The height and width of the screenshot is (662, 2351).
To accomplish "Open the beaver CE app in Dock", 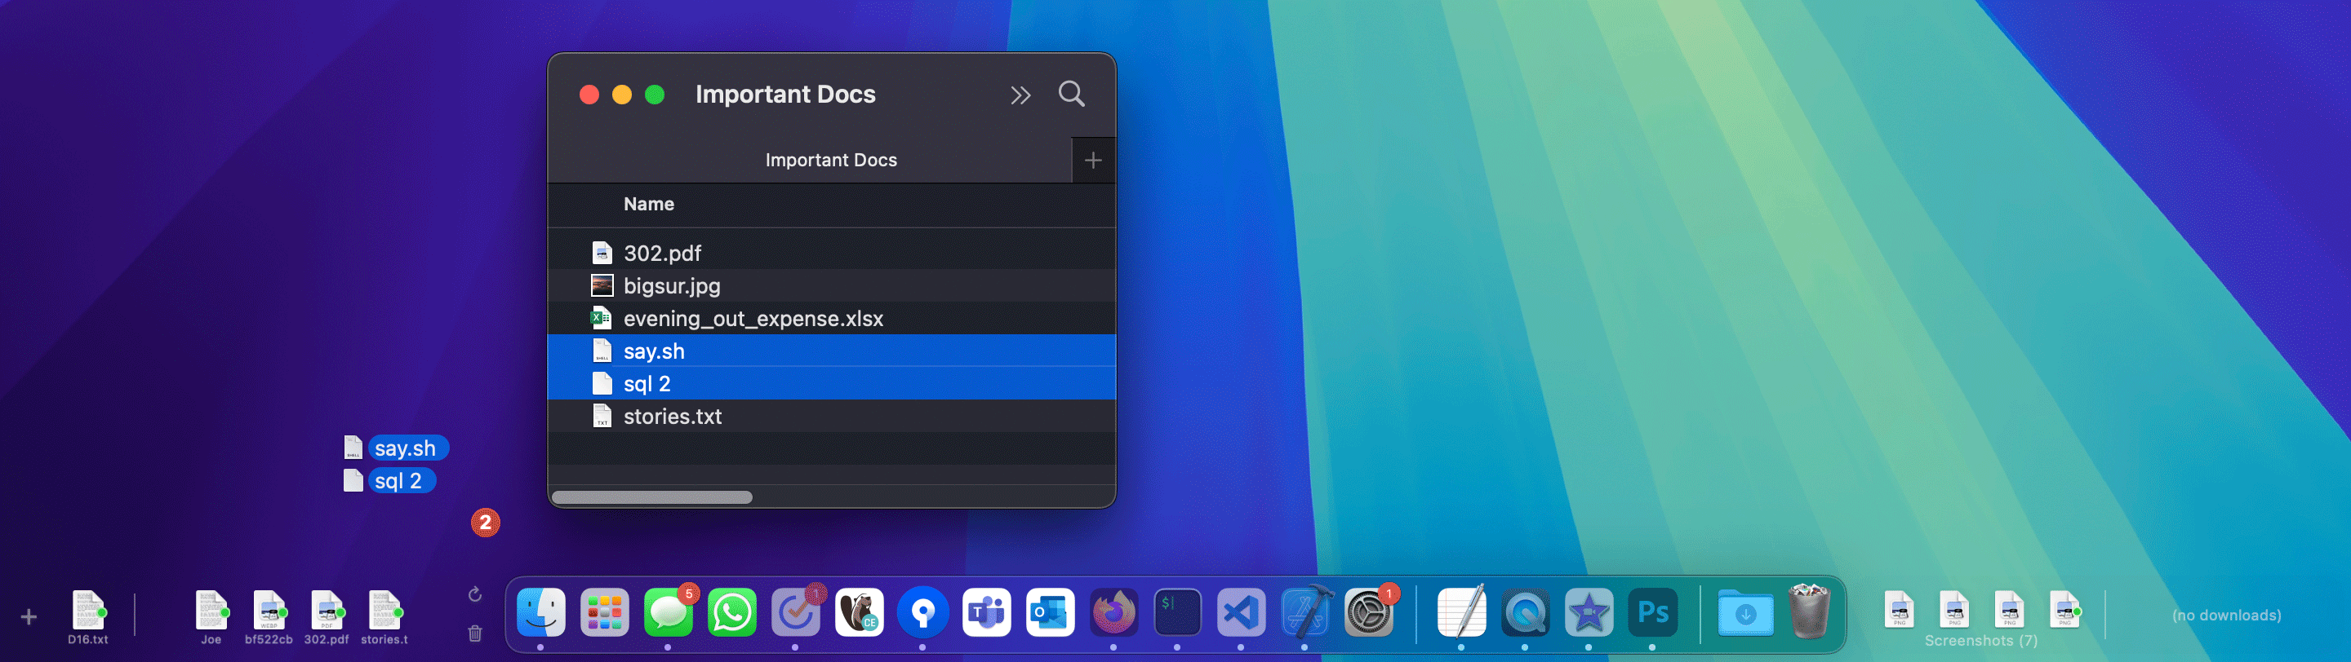I will pos(859,611).
